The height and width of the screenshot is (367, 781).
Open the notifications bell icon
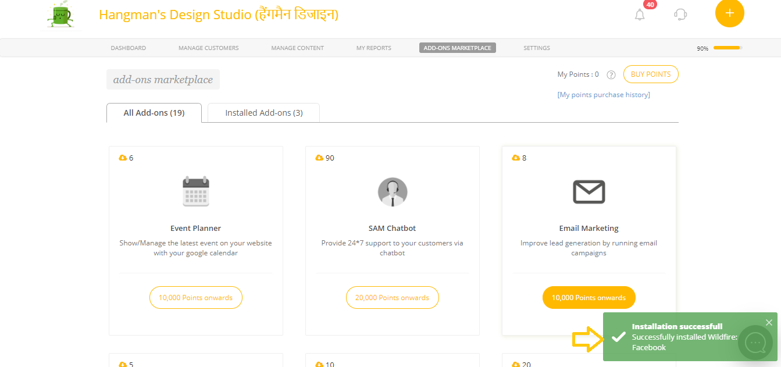point(640,15)
